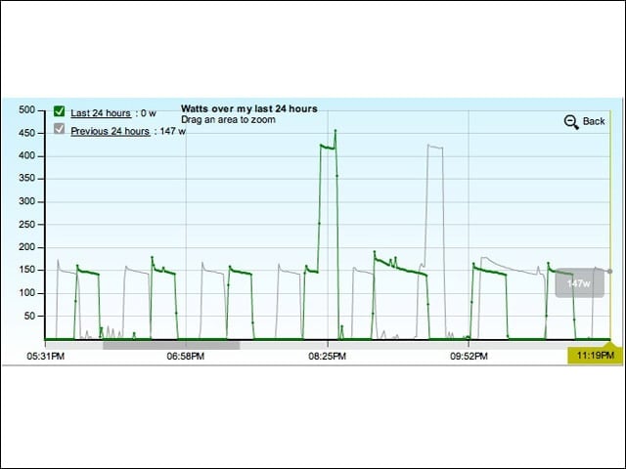Click the 'Drag an area to zoom' hint
This screenshot has width=626, height=469.
(x=228, y=119)
